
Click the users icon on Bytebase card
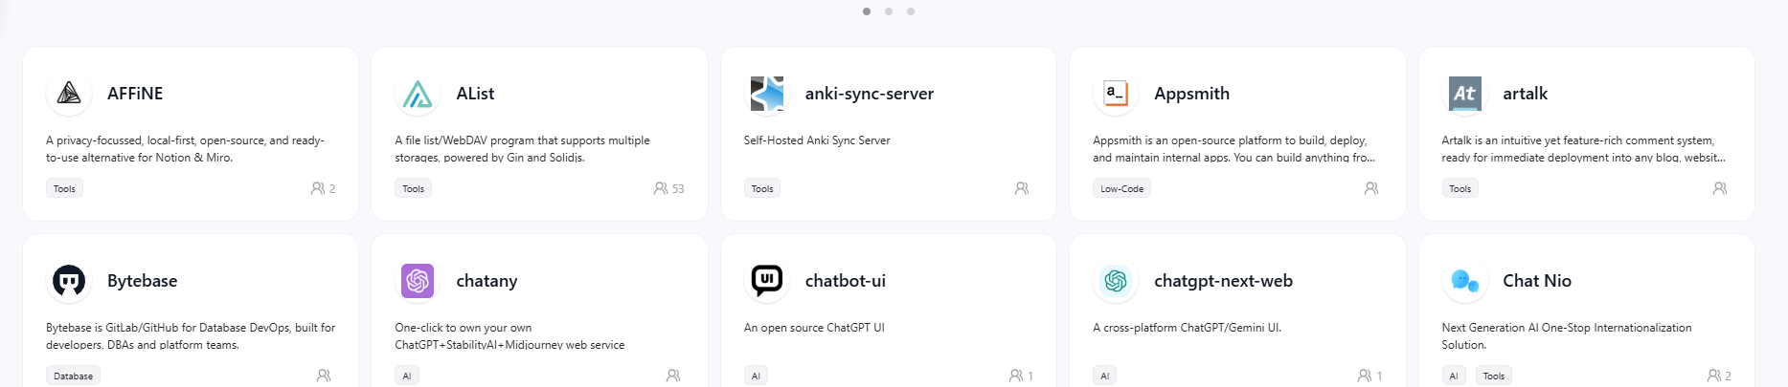pyautogui.click(x=324, y=376)
